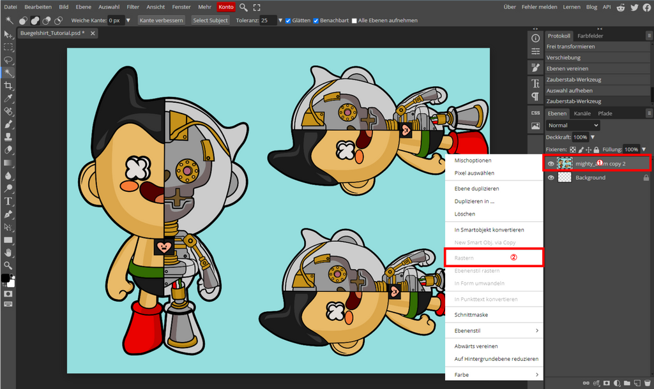Switch to the Kanäle tab

[x=582, y=114]
